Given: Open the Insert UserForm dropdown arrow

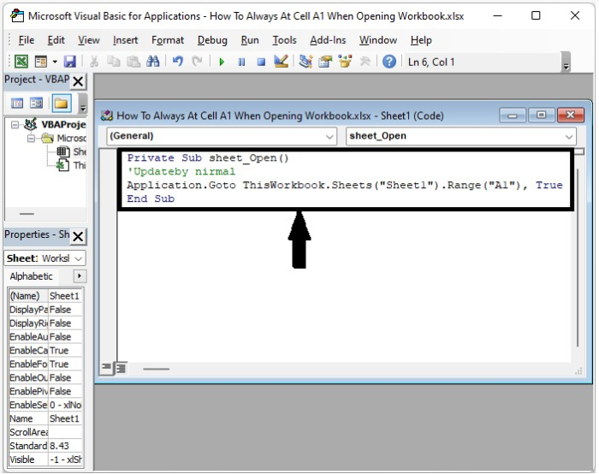Looking at the screenshot, I should [55, 62].
